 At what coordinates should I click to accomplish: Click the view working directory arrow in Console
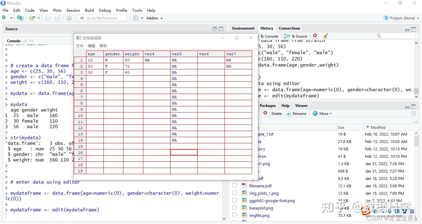point(32,41)
